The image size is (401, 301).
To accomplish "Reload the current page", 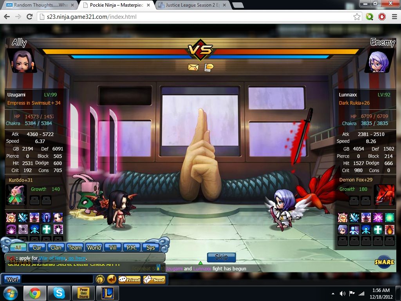I will [x=30, y=17].
